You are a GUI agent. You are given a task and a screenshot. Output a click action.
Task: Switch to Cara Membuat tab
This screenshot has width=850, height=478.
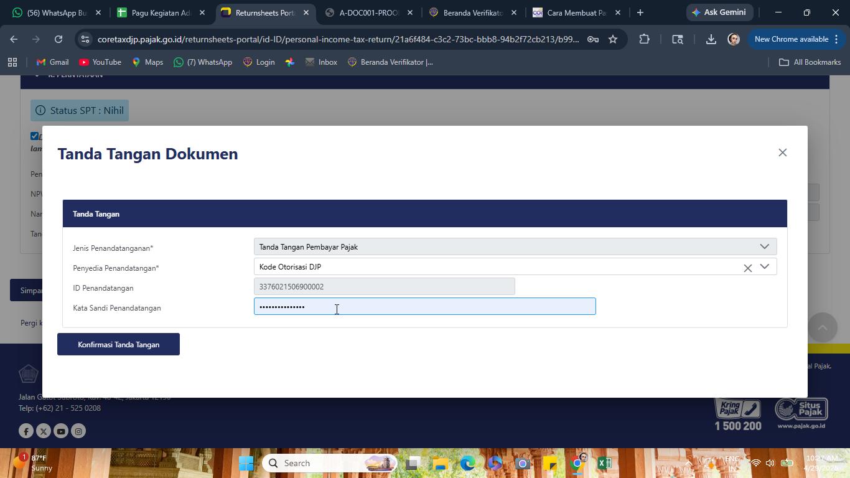tap(576, 12)
